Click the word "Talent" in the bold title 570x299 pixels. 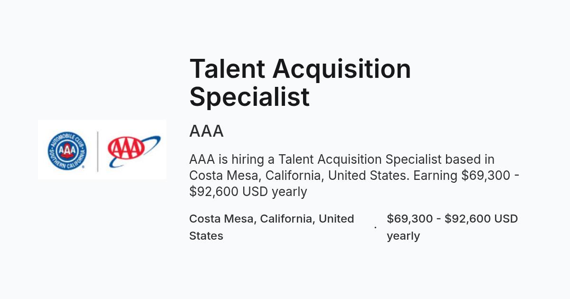227,68
